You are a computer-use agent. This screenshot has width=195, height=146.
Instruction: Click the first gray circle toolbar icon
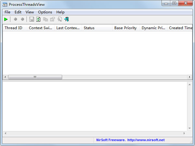[x=16, y=19]
